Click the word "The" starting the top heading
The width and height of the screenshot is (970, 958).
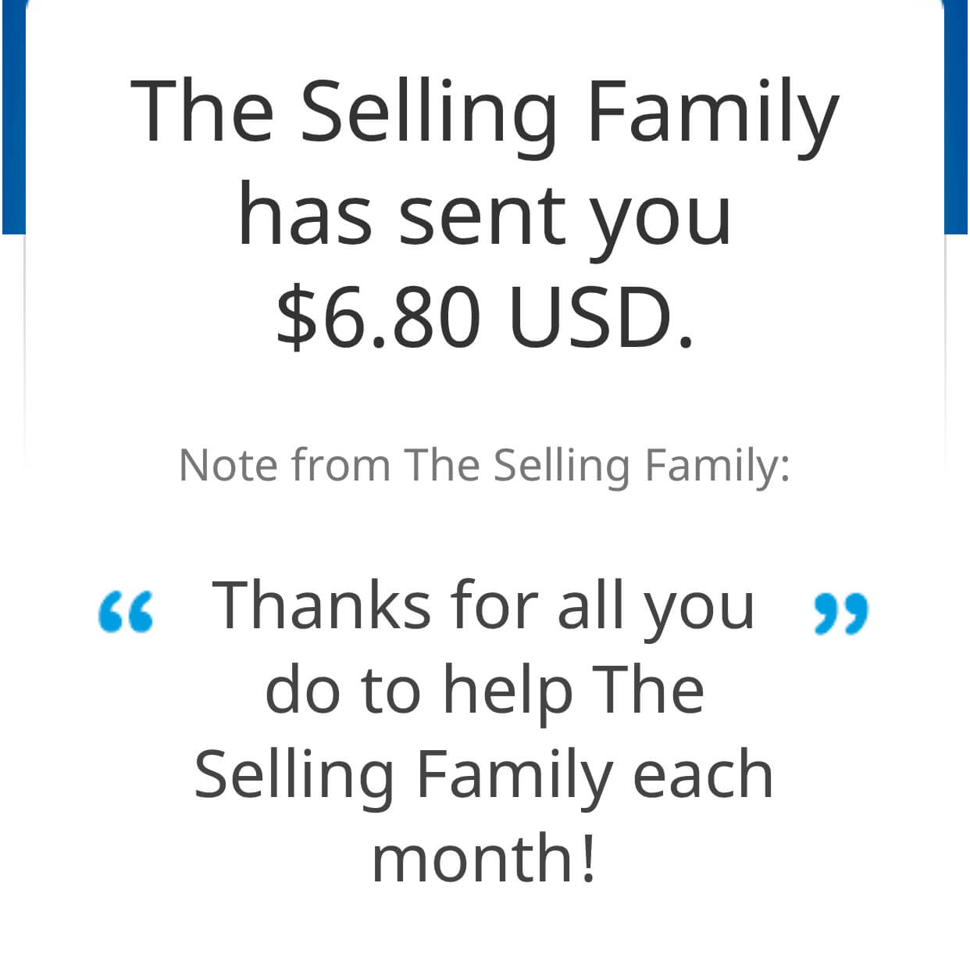201,111
